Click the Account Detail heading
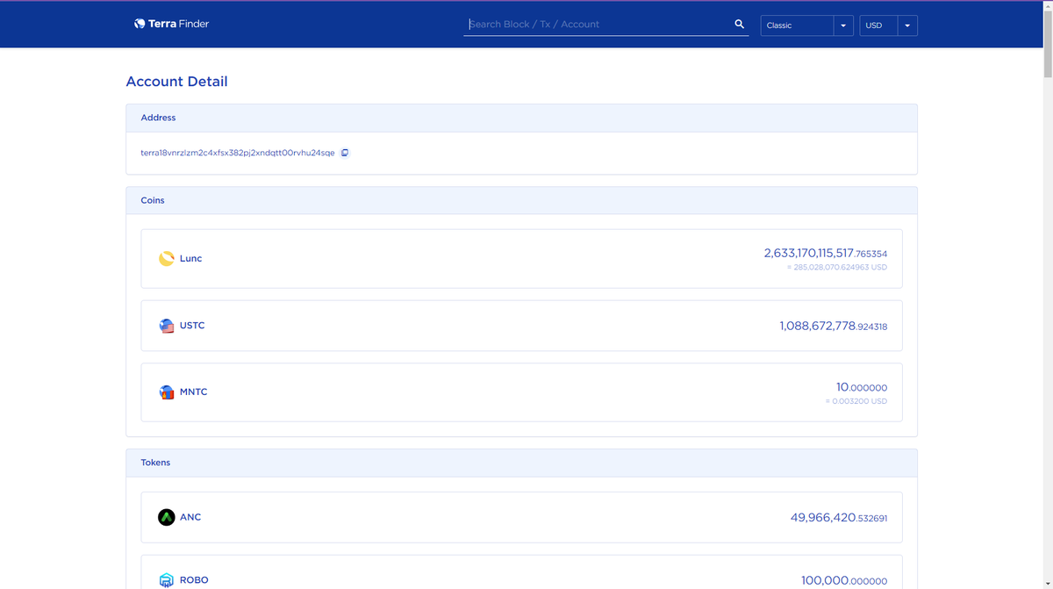The height and width of the screenshot is (589, 1053). [x=176, y=82]
